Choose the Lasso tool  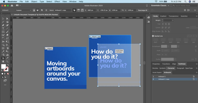click(7, 22)
